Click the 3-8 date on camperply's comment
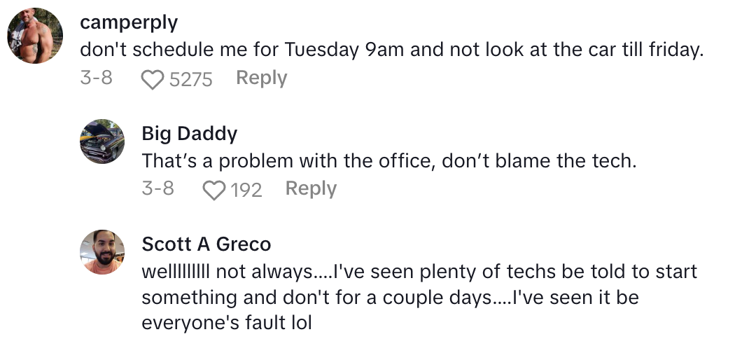This screenshot has height=339, width=735. pyautogui.click(x=96, y=78)
